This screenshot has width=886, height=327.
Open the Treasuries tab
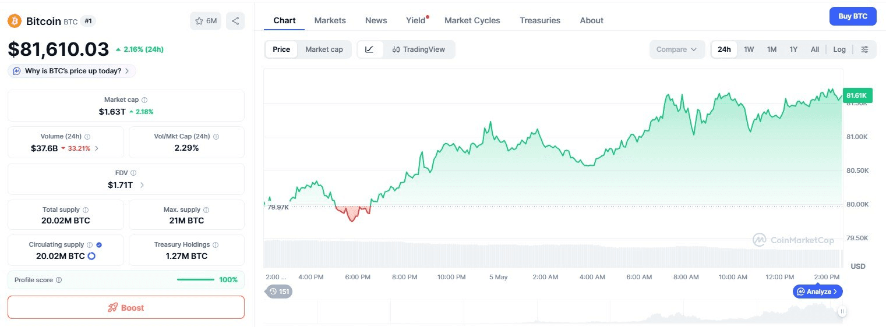[x=540, y=20]
